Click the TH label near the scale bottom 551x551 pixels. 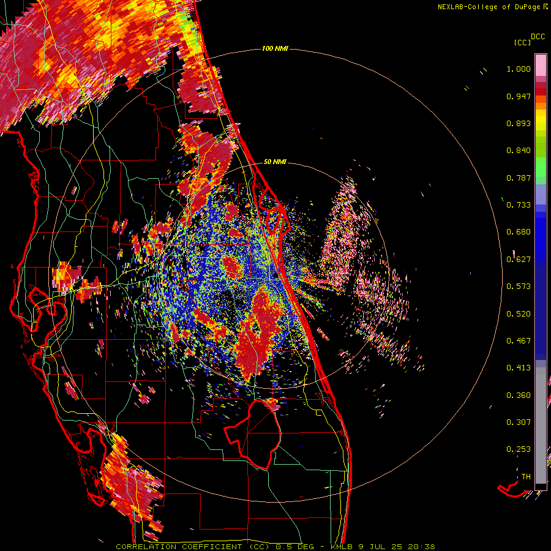[x=526, y=477]
